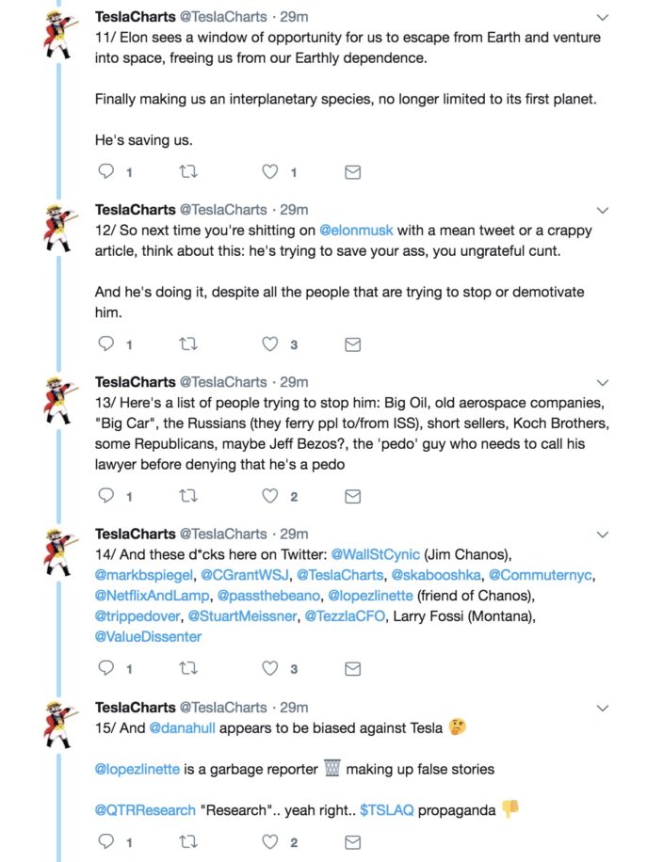Expand options chevron on tweet 13/

[603, 383]
